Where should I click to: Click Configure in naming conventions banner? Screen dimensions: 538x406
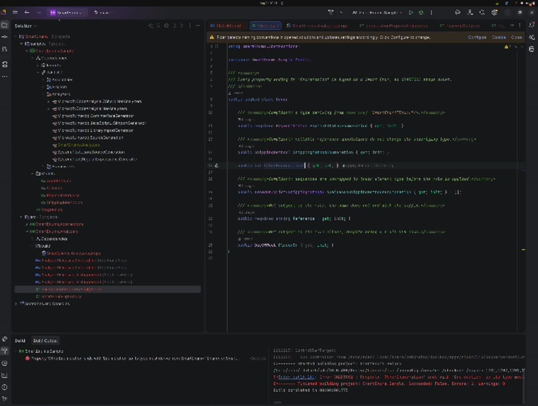(x=477, y=37)
